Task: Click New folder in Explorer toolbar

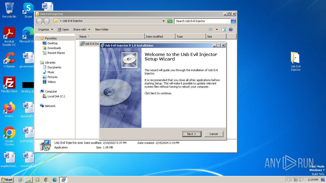Action: 102,29
